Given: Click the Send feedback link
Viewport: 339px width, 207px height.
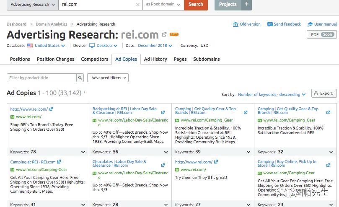Looking at the screenshot, I should (x=284, y=24).
